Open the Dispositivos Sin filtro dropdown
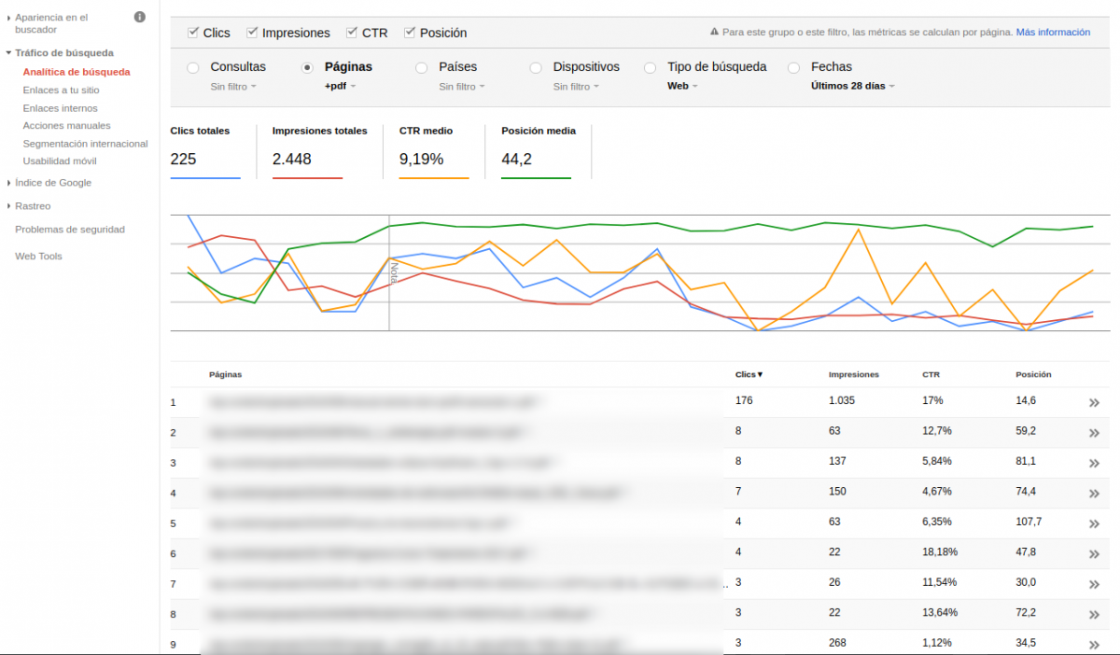1120x655 pixels. click(576, 86)
